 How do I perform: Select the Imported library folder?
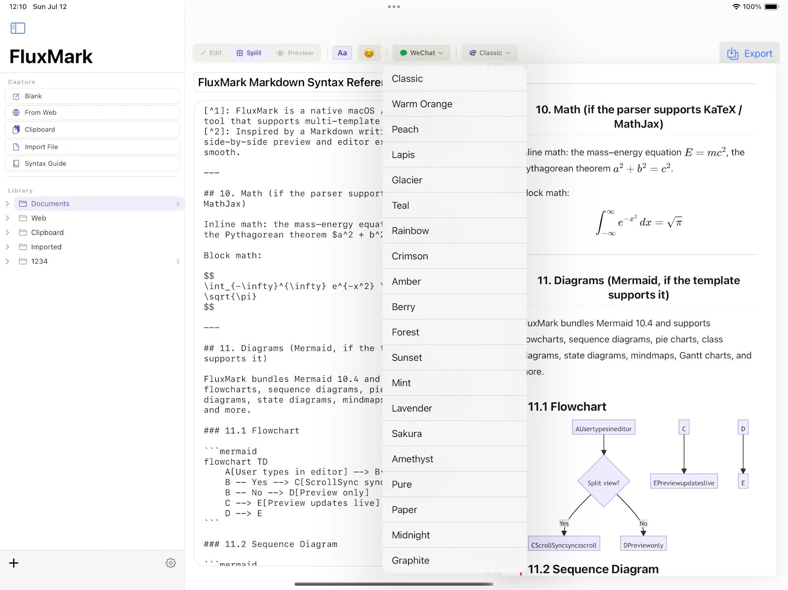click(99, 247)
